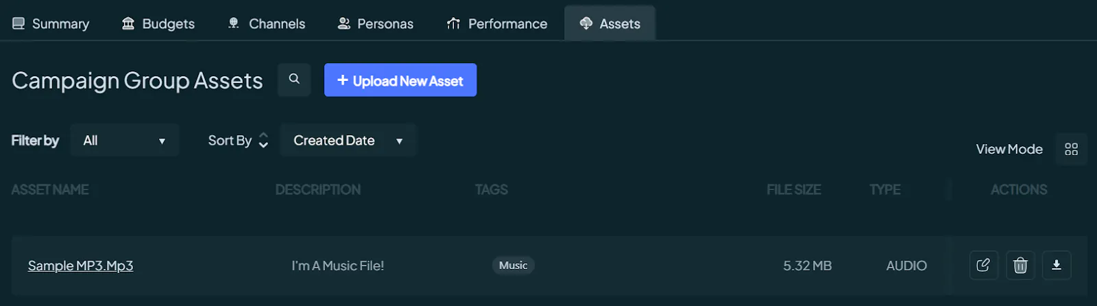Delete Sample MP3 with the trash icon

[x=1020, y=266]
